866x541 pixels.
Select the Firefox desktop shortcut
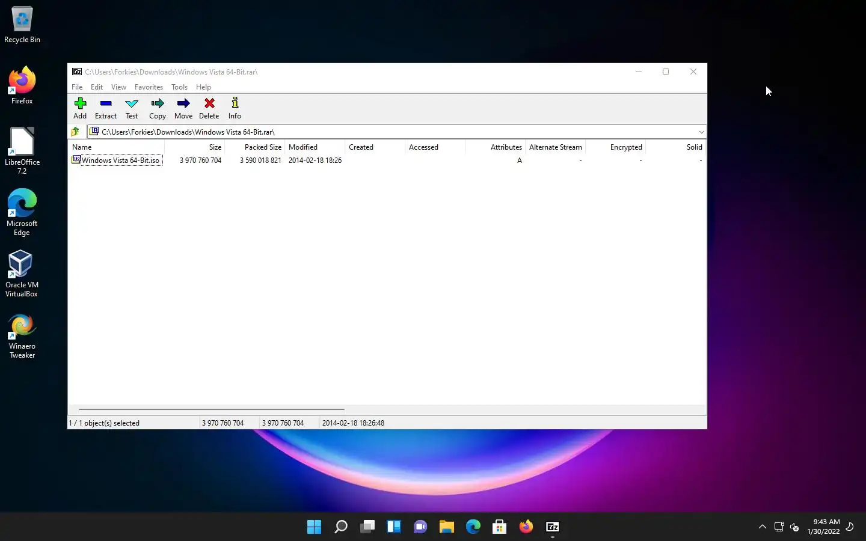tap(22, 85)
